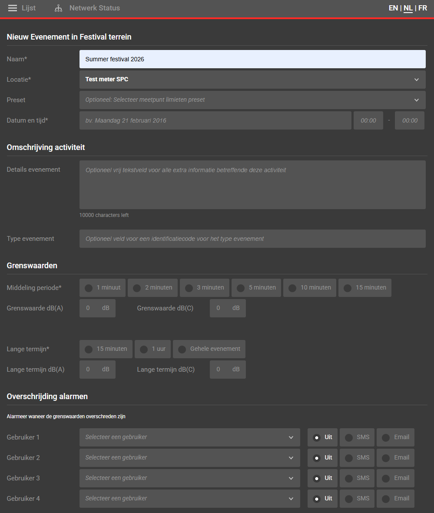Image resolution: width=434 pixels, height=513 pixels.
Task: Open the hamburger Lijst menu icon
Action: point(13,8)
